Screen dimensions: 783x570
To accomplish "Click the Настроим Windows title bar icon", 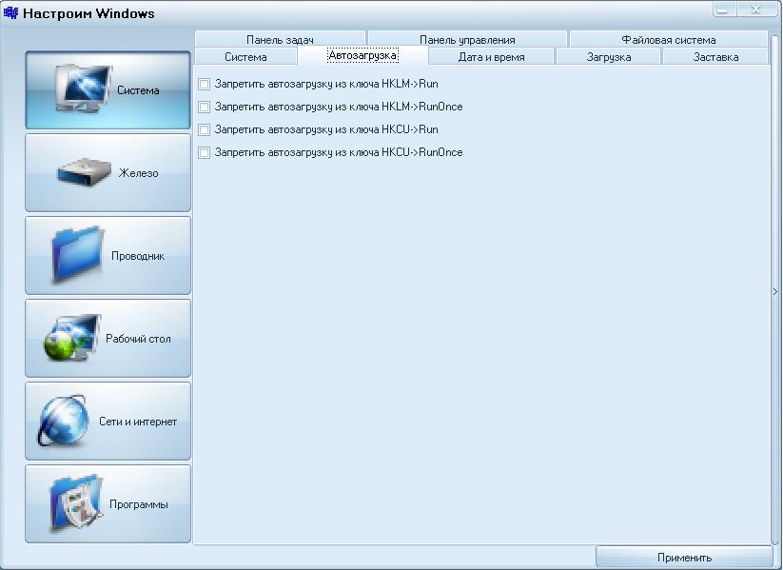I will pyautogui.click(x=10, y=12).
